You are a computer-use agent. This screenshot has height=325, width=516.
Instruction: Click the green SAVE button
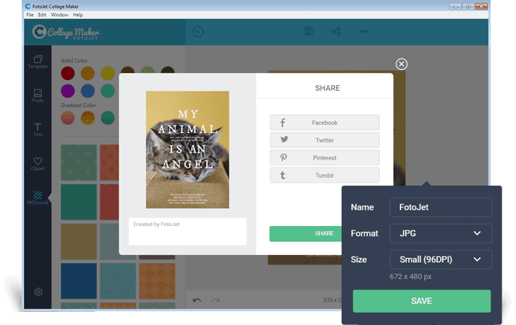421,301
